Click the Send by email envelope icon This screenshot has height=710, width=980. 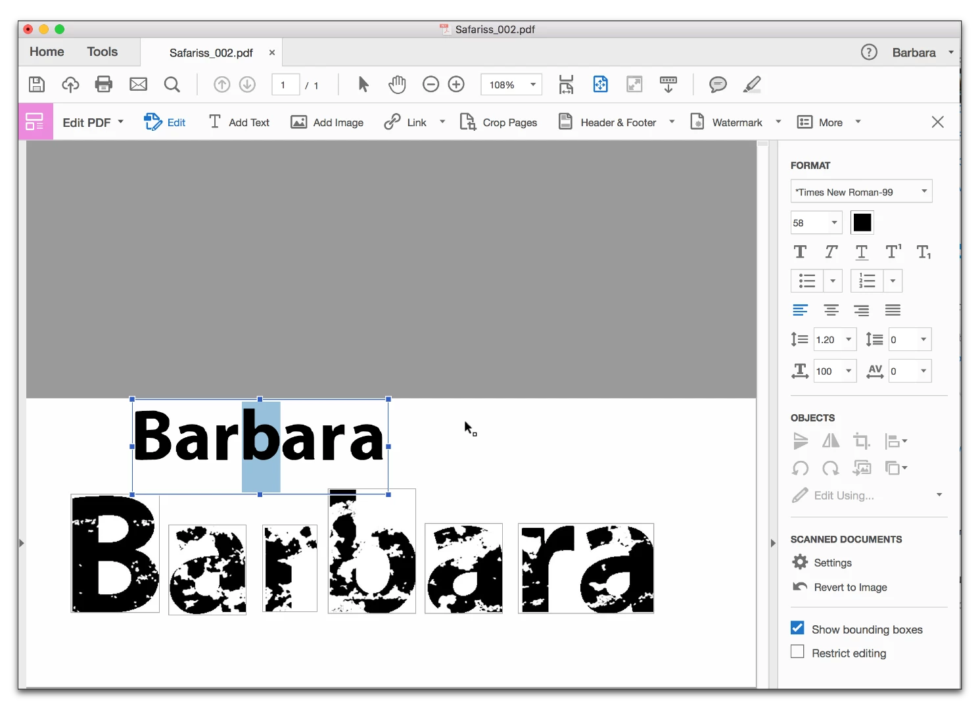tap(138, 84)
